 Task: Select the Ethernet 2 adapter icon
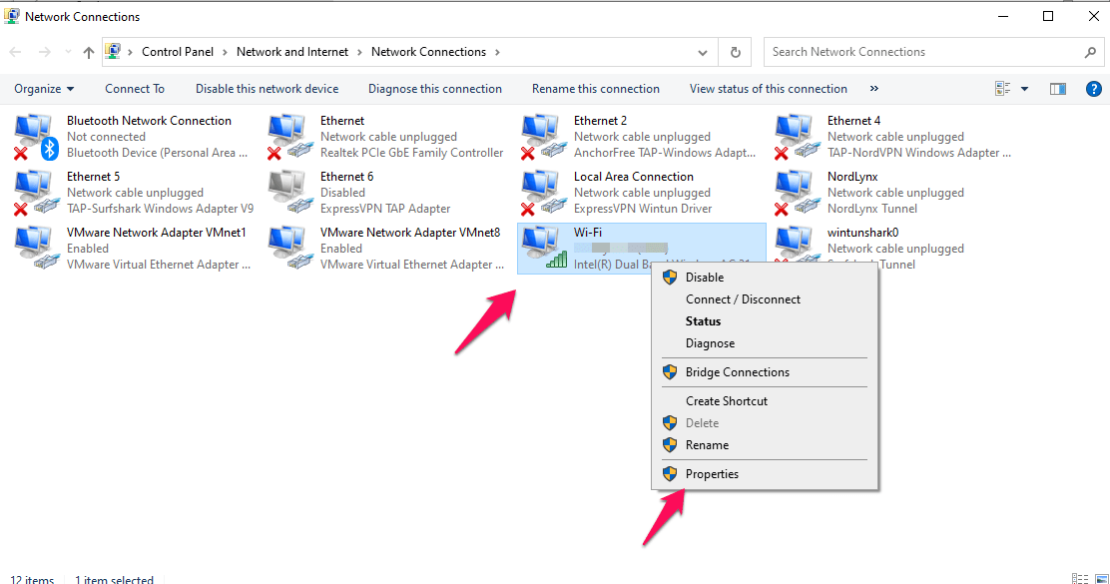pyautogui.click(x=544, y=138)
